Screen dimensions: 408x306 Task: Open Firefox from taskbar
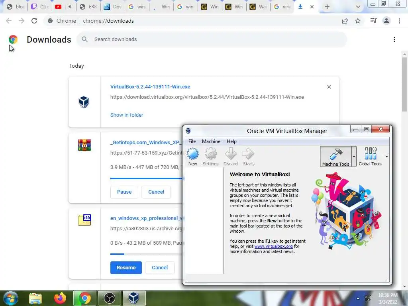60,298
